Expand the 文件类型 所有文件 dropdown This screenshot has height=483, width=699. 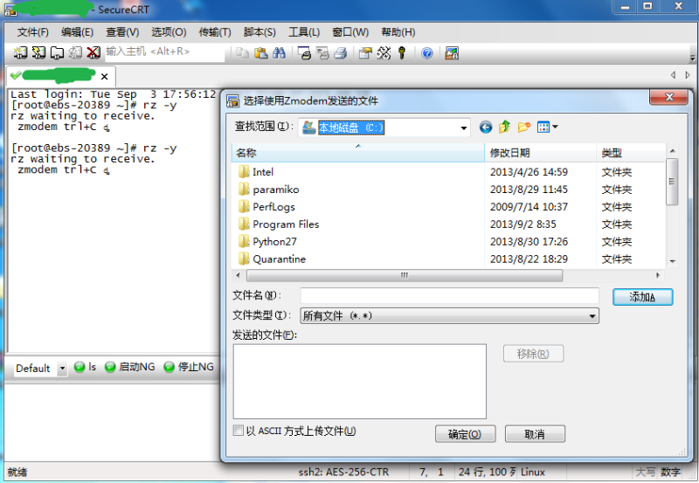tap(592, 316)
